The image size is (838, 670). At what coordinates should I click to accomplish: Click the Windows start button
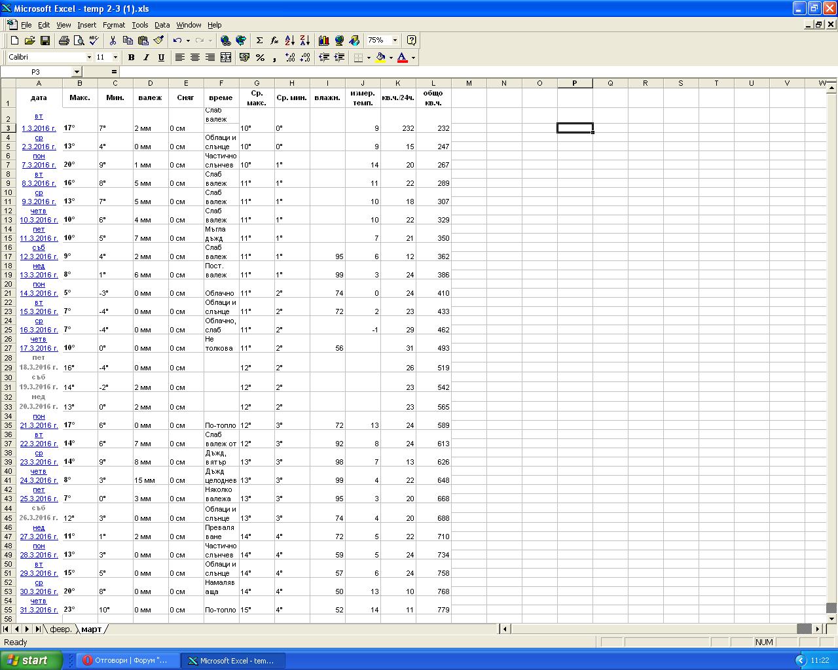pos(31,660)
